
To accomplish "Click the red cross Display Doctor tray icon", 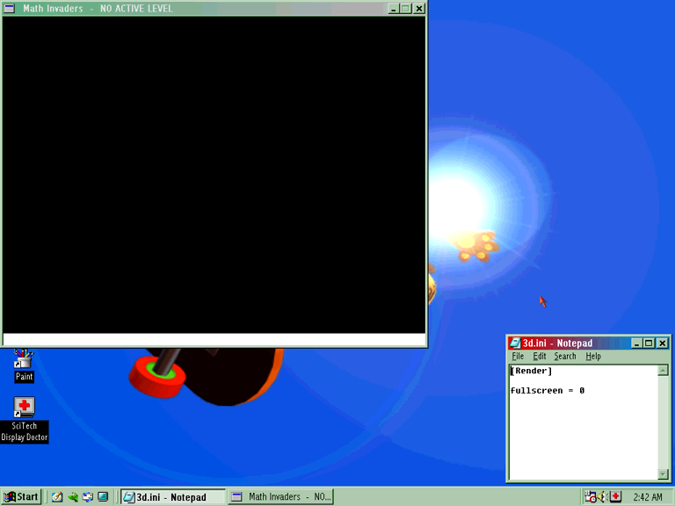I will point(615,497).
